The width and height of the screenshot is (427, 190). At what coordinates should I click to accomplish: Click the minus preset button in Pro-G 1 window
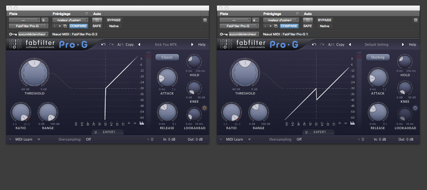(x=265, y=26)
